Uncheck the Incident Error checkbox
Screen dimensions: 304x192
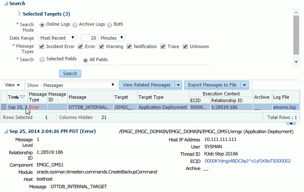(42, 47)
